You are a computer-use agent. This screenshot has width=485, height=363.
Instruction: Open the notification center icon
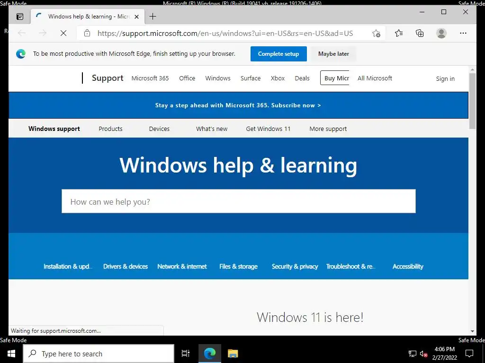(x=469, y=354)
